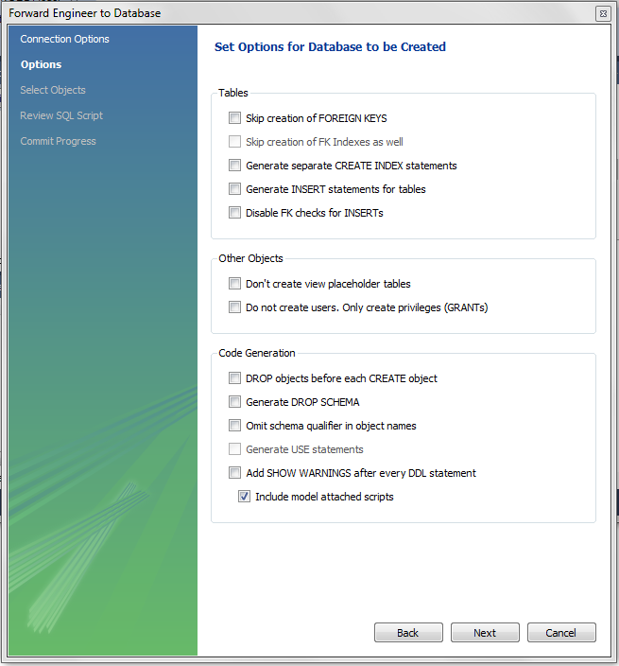Select the Options step in sidebar
This screenshot has height=666, width=619.
[41, 64]
